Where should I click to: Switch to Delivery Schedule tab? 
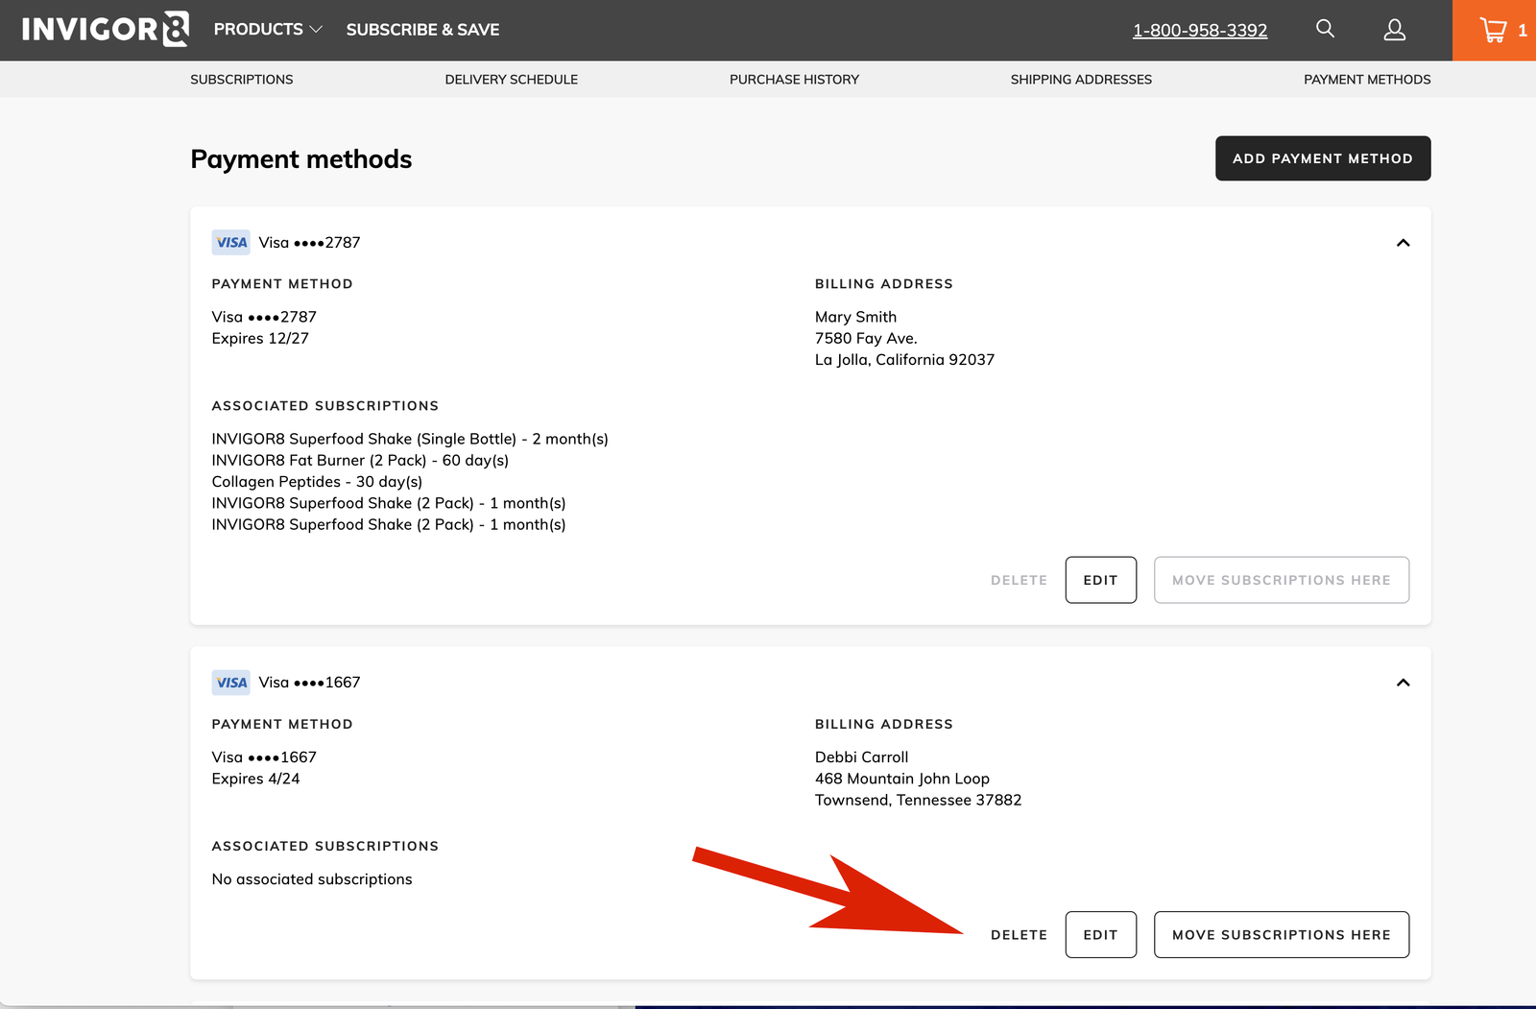511,80
